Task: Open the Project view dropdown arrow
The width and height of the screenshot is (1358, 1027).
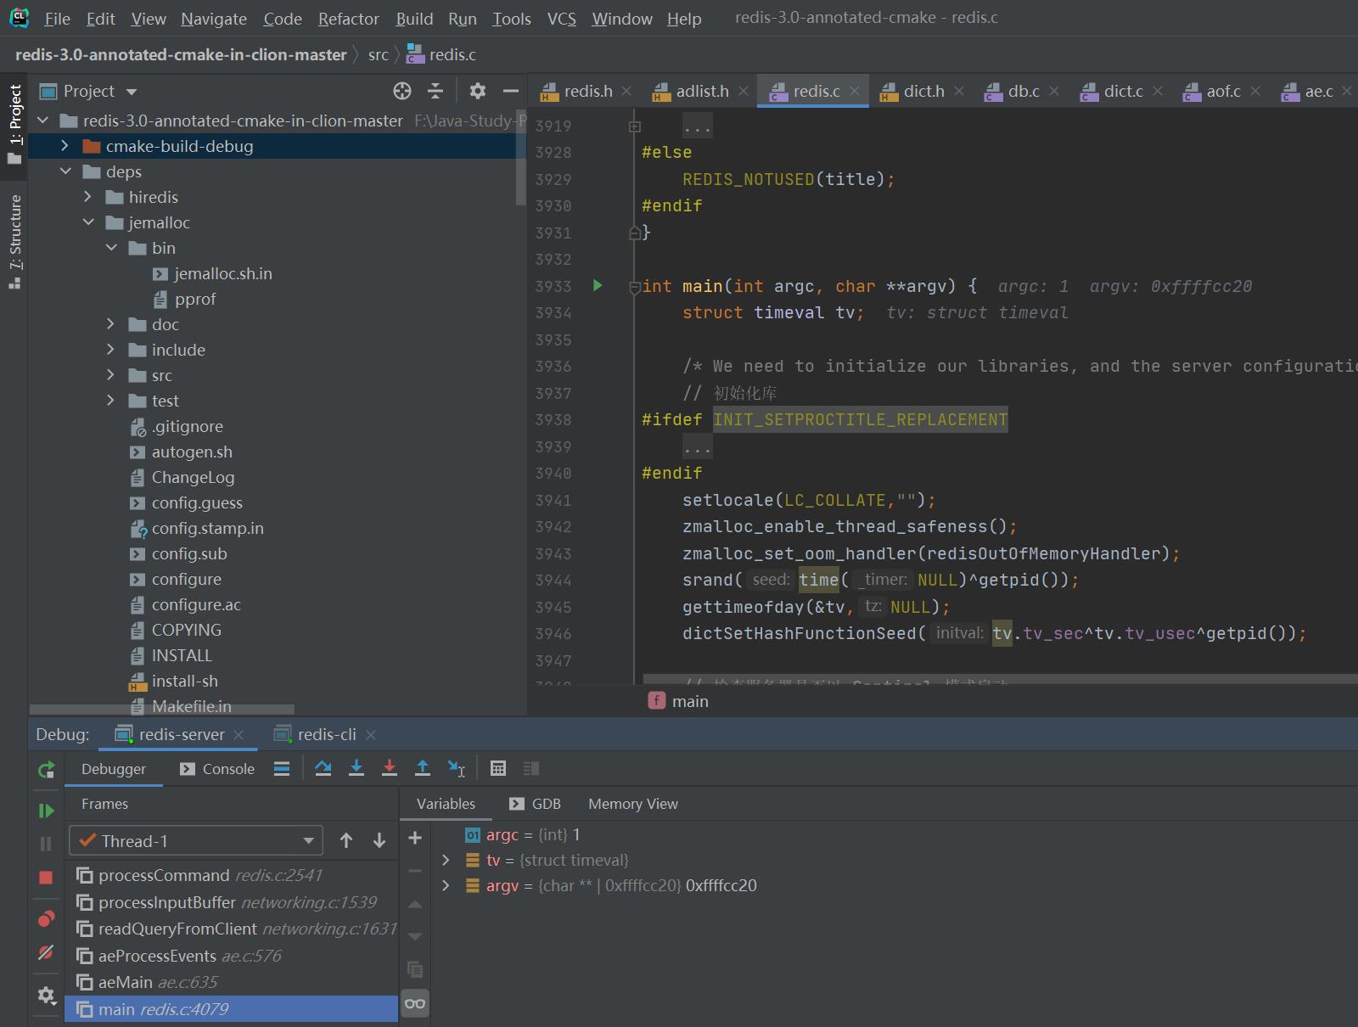Action: (x=131, y=92)
